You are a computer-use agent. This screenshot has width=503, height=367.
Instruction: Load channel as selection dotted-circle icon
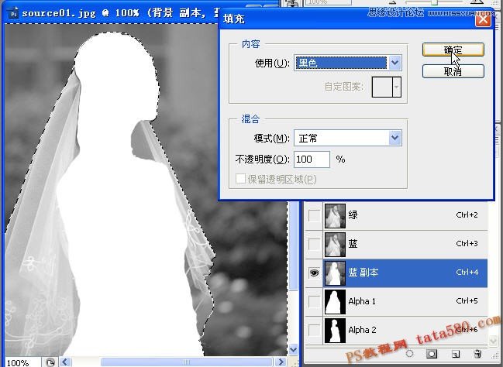click(409, 354)
